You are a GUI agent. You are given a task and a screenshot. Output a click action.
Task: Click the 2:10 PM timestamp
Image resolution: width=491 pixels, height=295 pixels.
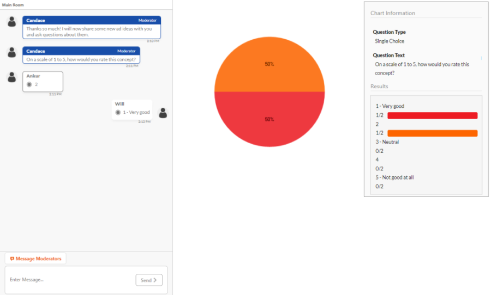coord(153,41)
